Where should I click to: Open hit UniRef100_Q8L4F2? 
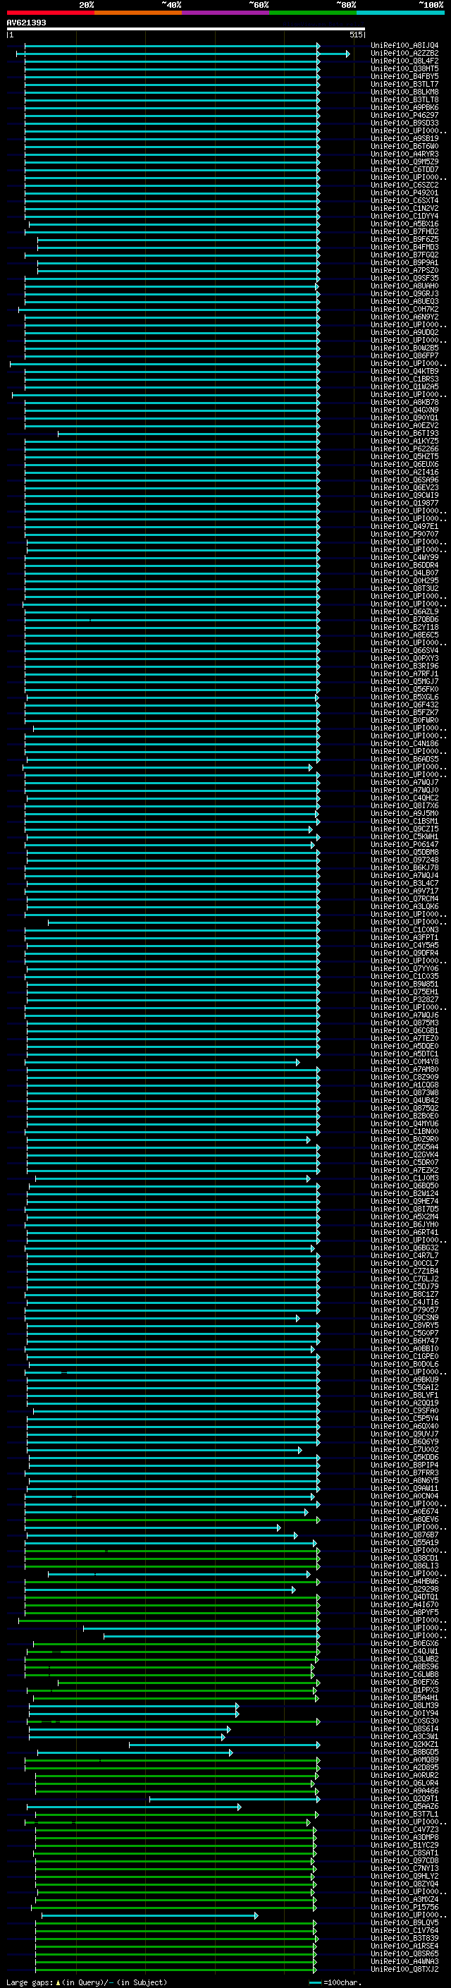404,61
